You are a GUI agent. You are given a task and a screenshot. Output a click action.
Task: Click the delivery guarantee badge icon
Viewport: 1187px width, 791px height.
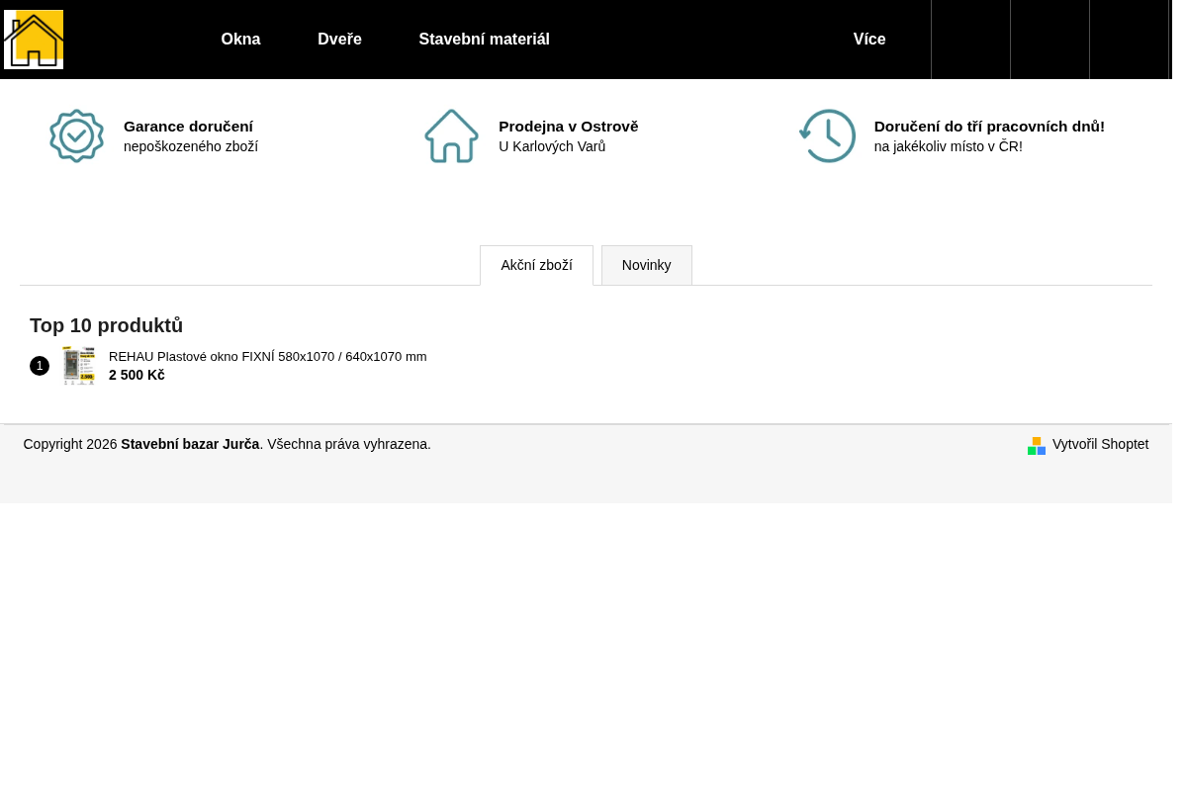tap(77, 136)
